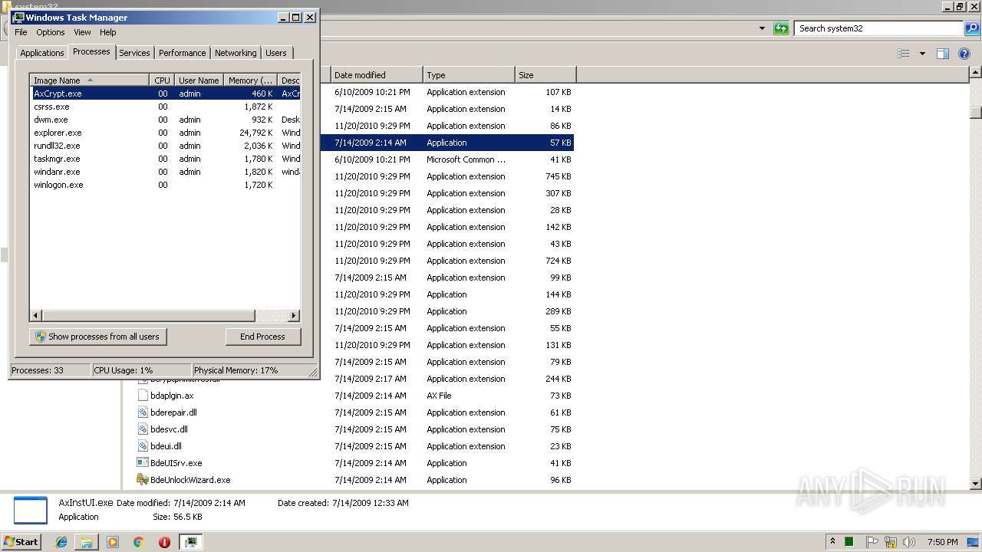982x552 pixels.
Task: Click the 7:50 PM clock
Action: click(x=942, y=542)
